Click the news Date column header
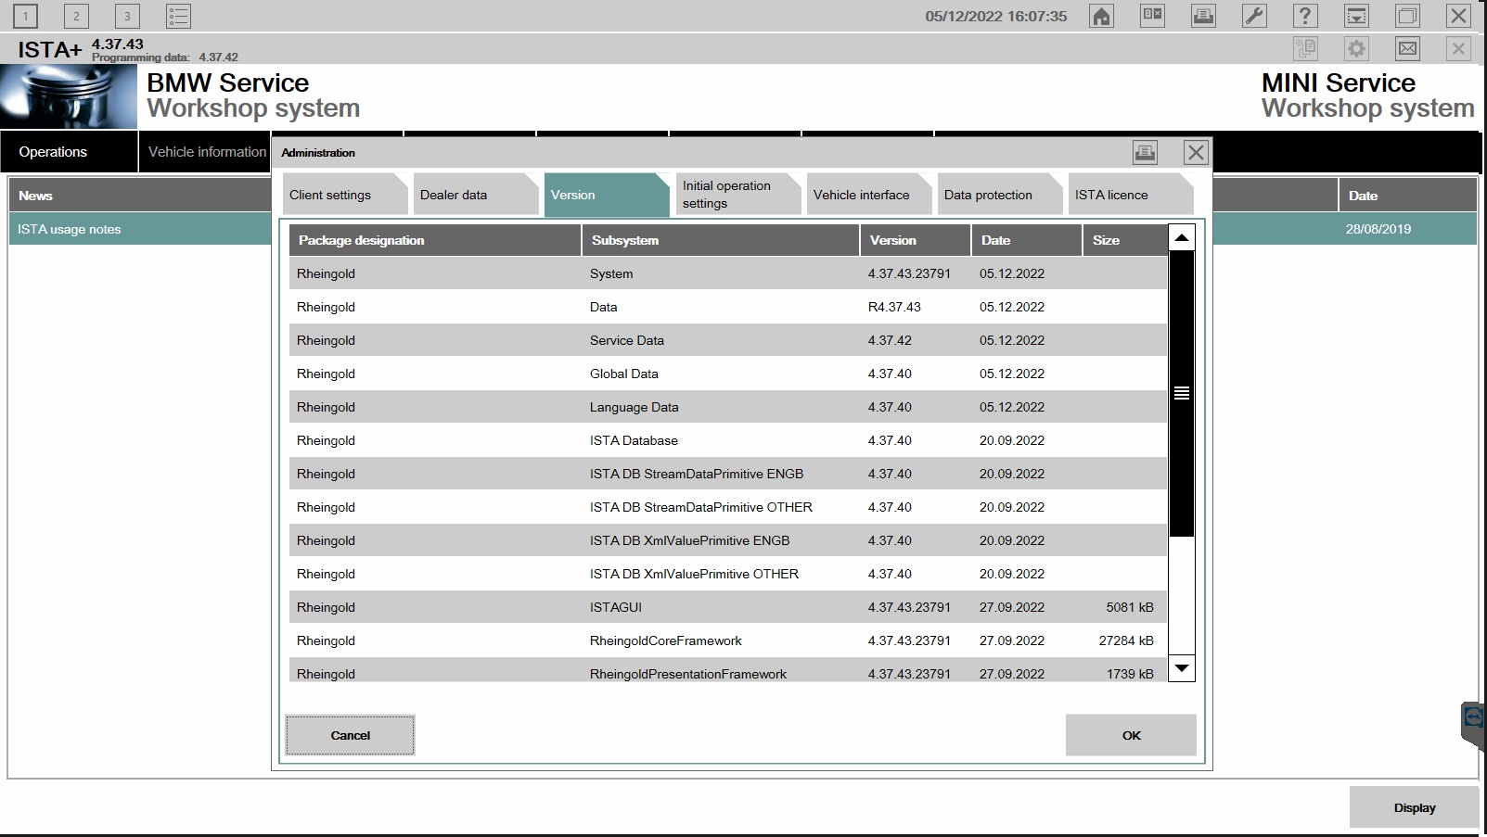Screen dimensions: 1487x837 point(1407,196)
